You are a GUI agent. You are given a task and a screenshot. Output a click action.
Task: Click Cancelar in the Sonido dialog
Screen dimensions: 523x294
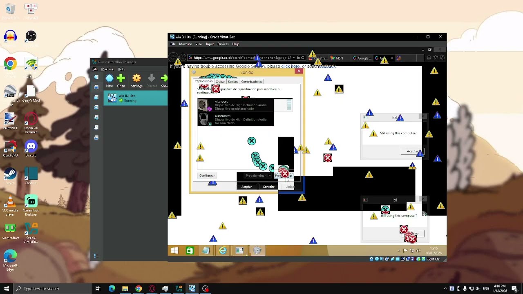click(x=268, y=187)
